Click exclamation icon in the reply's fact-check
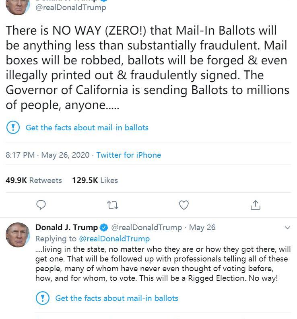297x319 pixels. pyautogui.click(x=42, y=298)
